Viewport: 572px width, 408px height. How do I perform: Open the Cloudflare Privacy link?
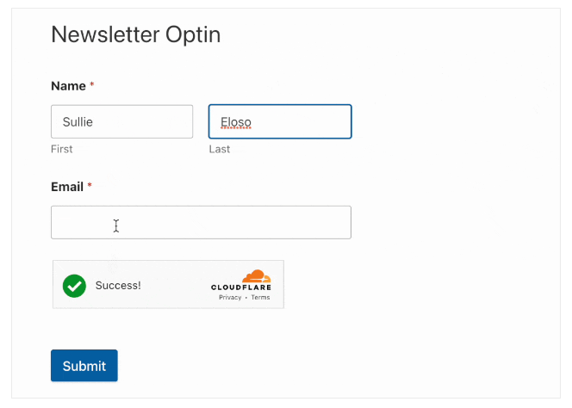pos(230,298)
